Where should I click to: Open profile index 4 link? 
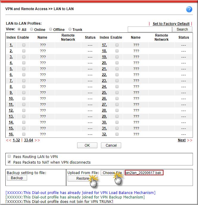coord(11,63)
